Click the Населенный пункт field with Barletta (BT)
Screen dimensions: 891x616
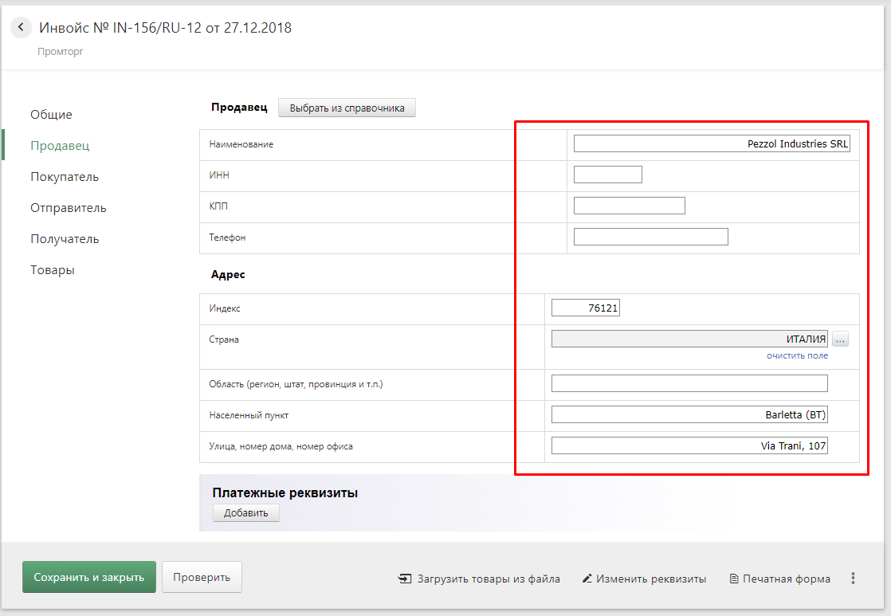tap(689, 415)
